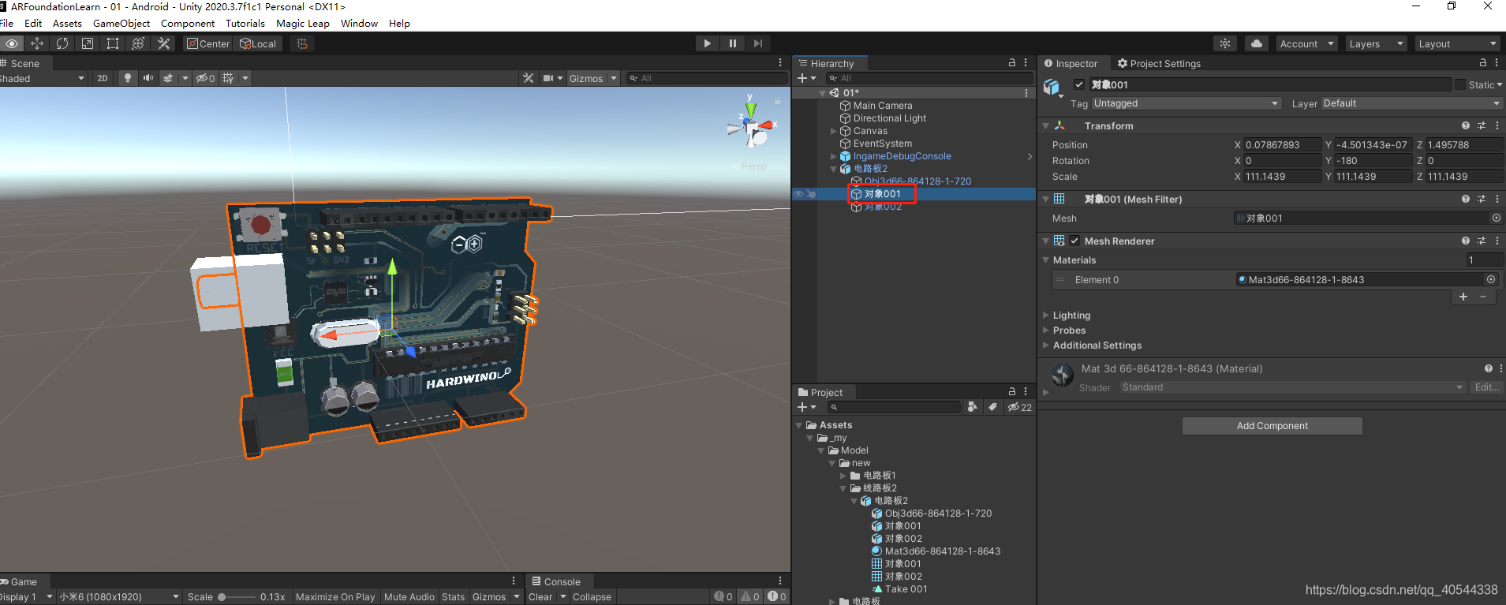Image resolution: width=1506 pixels, height=605 pixels.
Task: Click the scene orientation gizmo
Action: (x=751, y=126)
